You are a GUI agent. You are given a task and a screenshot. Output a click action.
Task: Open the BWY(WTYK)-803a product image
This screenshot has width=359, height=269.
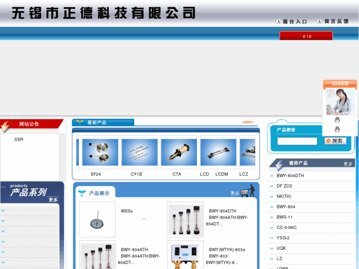click(x=185, y=255)
